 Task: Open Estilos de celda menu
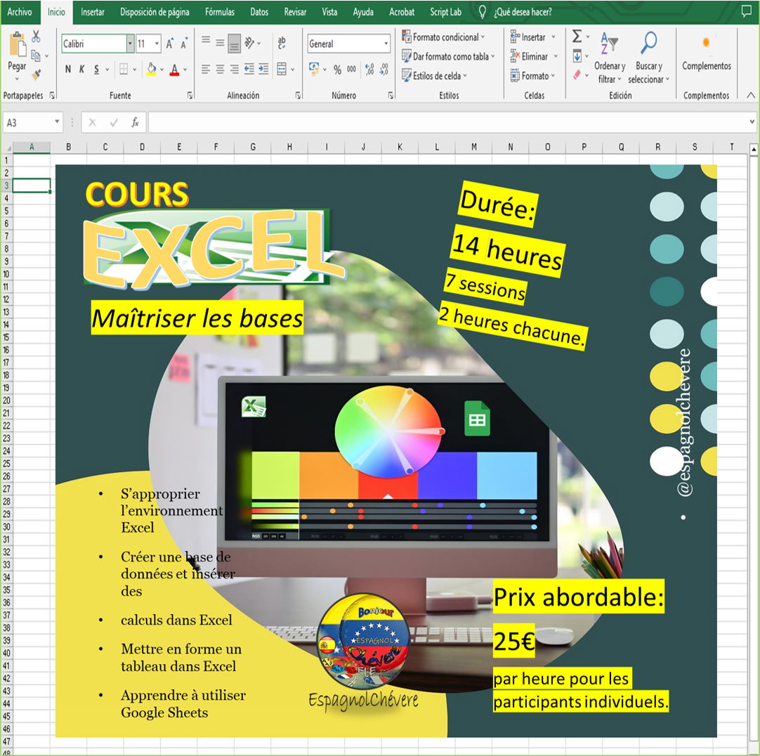[x=435, y=76]
